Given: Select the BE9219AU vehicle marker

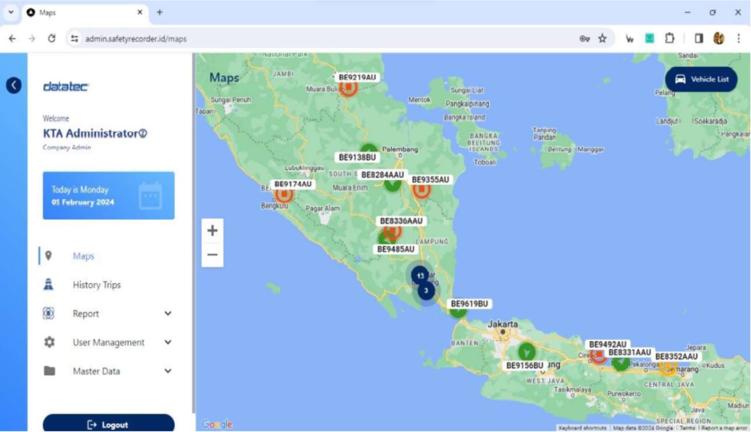Looking at the screenshot, I should (348, 88).
